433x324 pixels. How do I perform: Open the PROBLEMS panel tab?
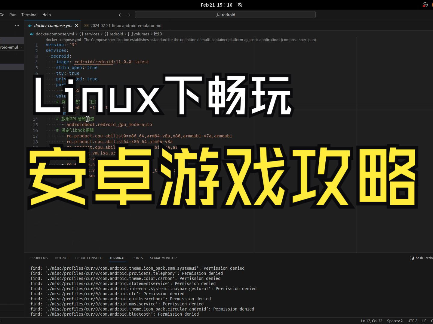pyautogui.click(x=39, y=258)
